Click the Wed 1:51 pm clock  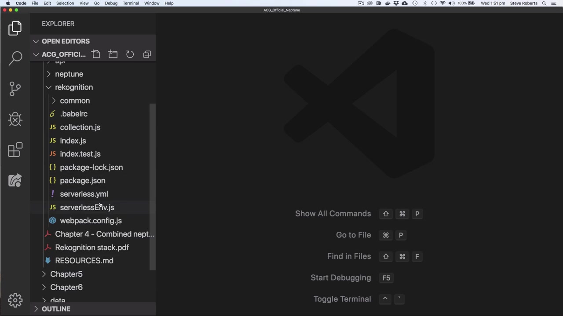pos(493,3)
